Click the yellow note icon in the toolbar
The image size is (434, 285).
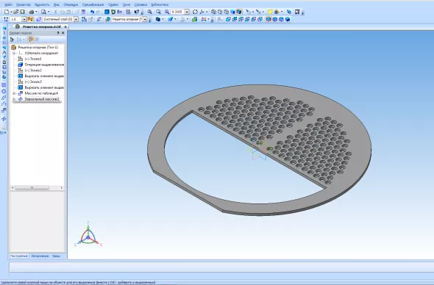[270, 12]
